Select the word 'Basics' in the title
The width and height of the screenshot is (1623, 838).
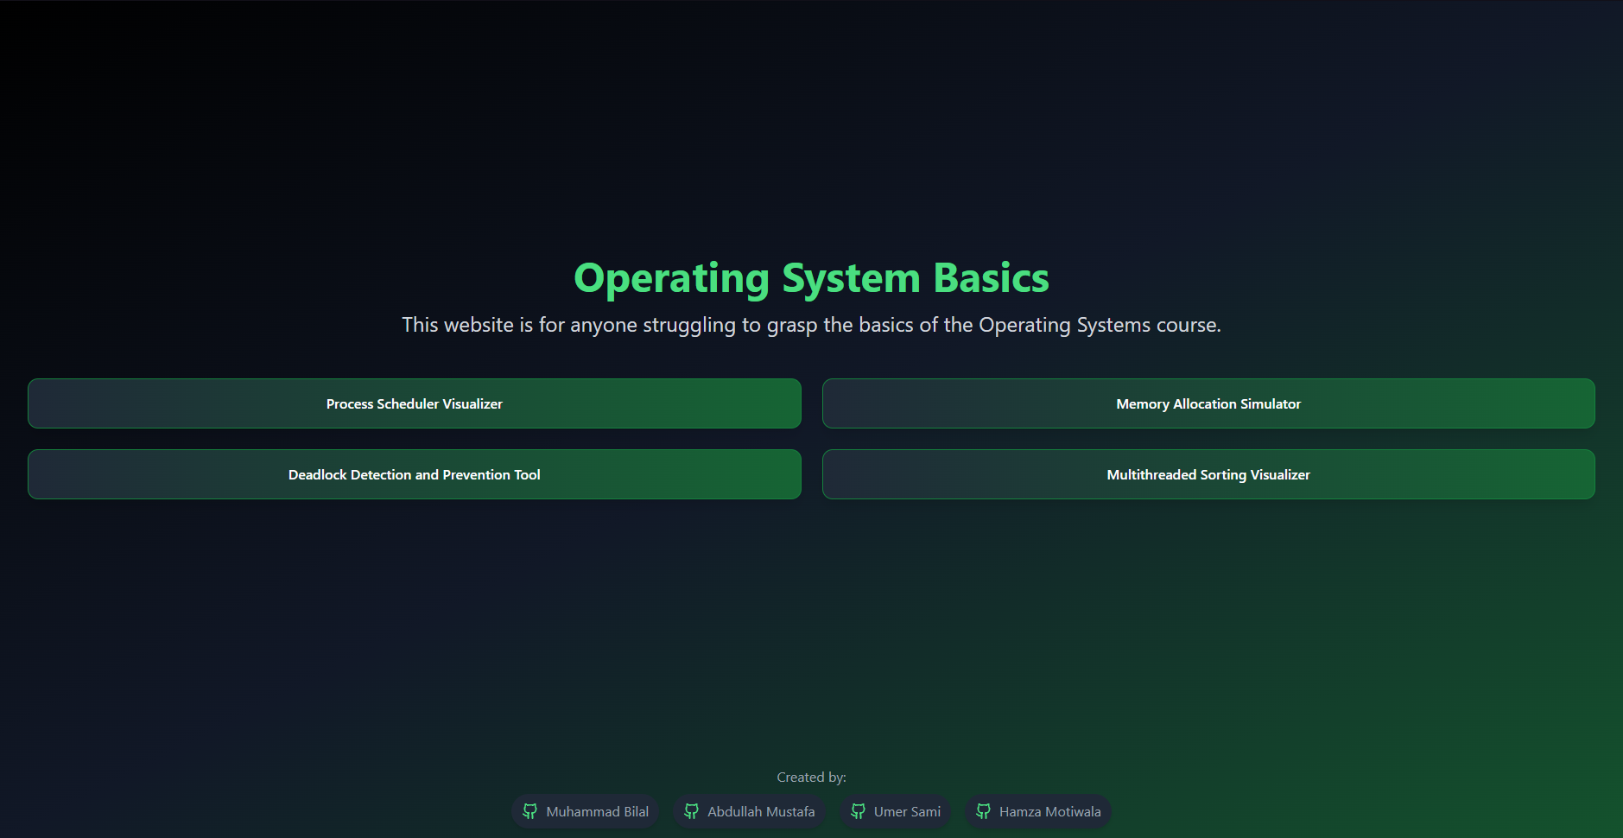click(x=991, y=278)
